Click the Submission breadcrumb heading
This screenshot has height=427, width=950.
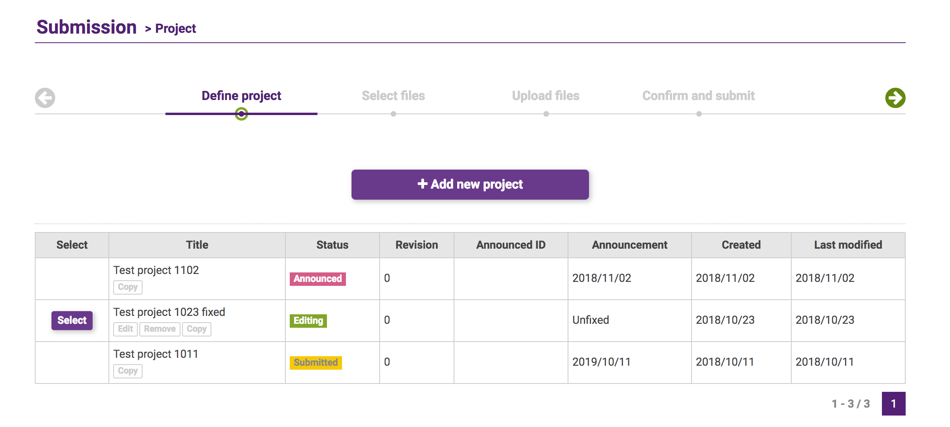[x=86, y=27]
